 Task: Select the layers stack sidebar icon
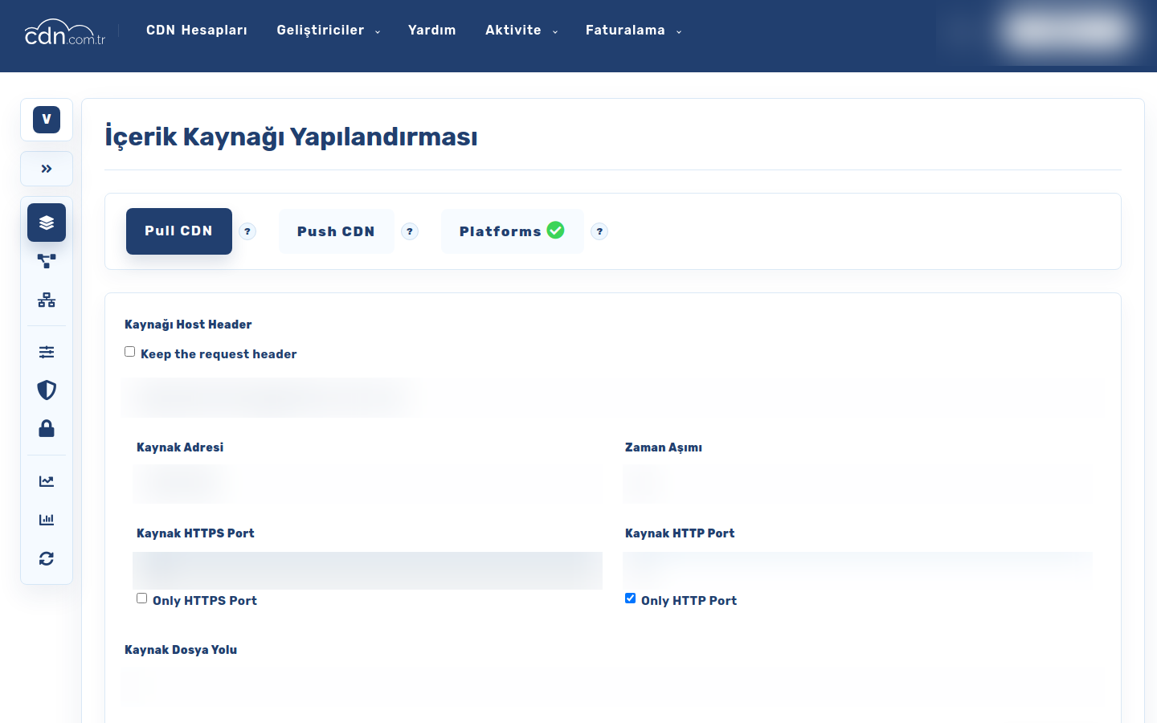point(47,223)
